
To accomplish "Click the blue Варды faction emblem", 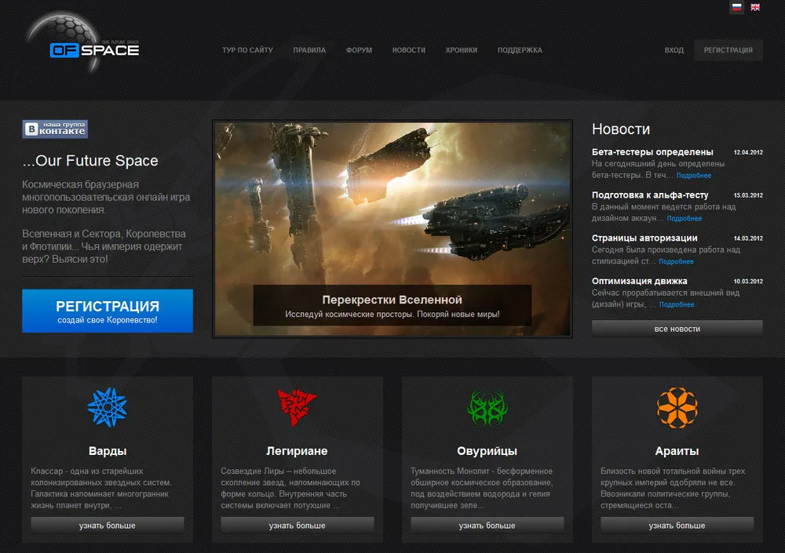I will [x=108, y=408].
